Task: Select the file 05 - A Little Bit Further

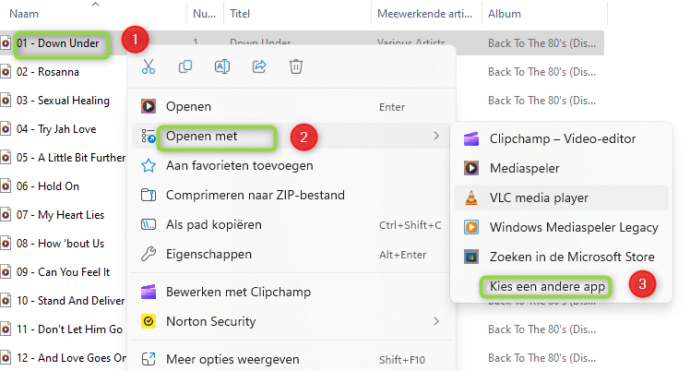Action: pyautogui.click(x=71, y=158)
